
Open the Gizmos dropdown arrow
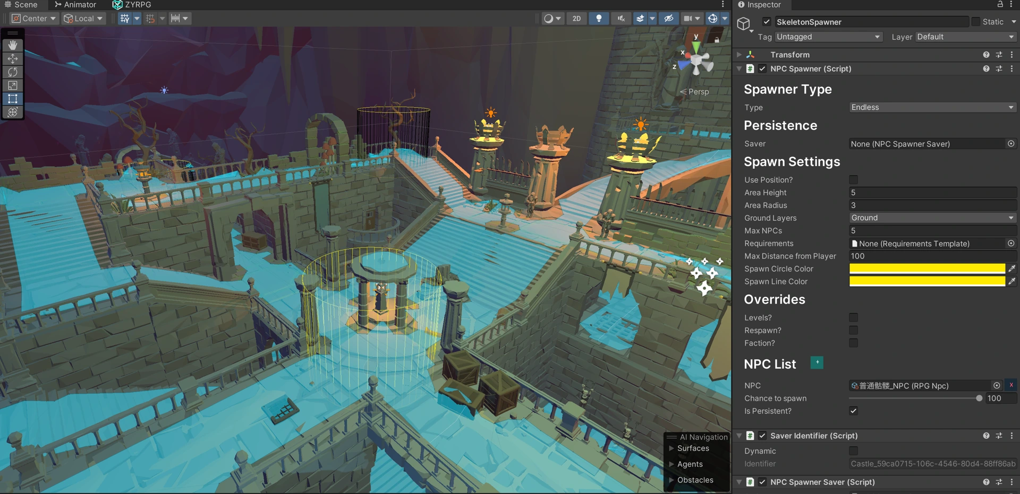725,19
